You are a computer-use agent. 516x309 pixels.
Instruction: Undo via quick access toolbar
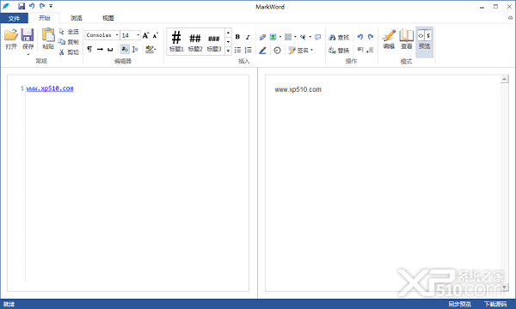coord(32,6)
